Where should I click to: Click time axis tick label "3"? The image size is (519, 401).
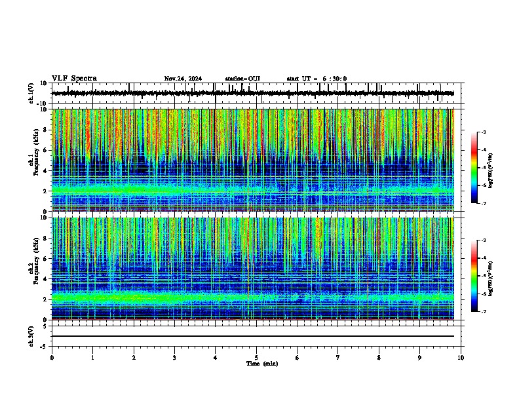pos(174,358)
